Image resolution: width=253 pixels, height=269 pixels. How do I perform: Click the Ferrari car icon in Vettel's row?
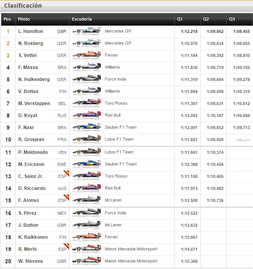pyautogui.click(x=87, y=55)
